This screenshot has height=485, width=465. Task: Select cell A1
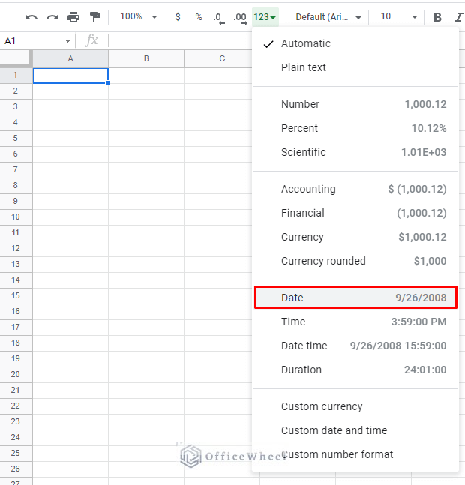click(70, 76)
